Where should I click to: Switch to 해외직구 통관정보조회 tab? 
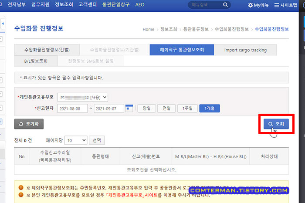tap(182, 50)
